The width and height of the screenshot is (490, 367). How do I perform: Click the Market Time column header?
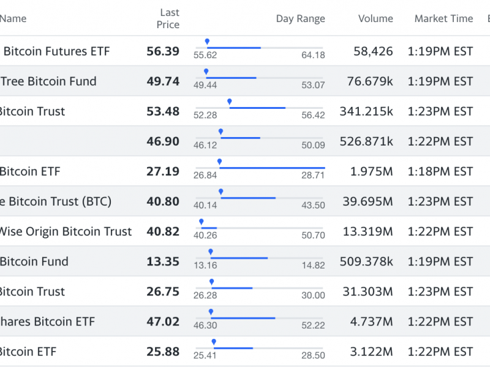(x=443, y=18)
